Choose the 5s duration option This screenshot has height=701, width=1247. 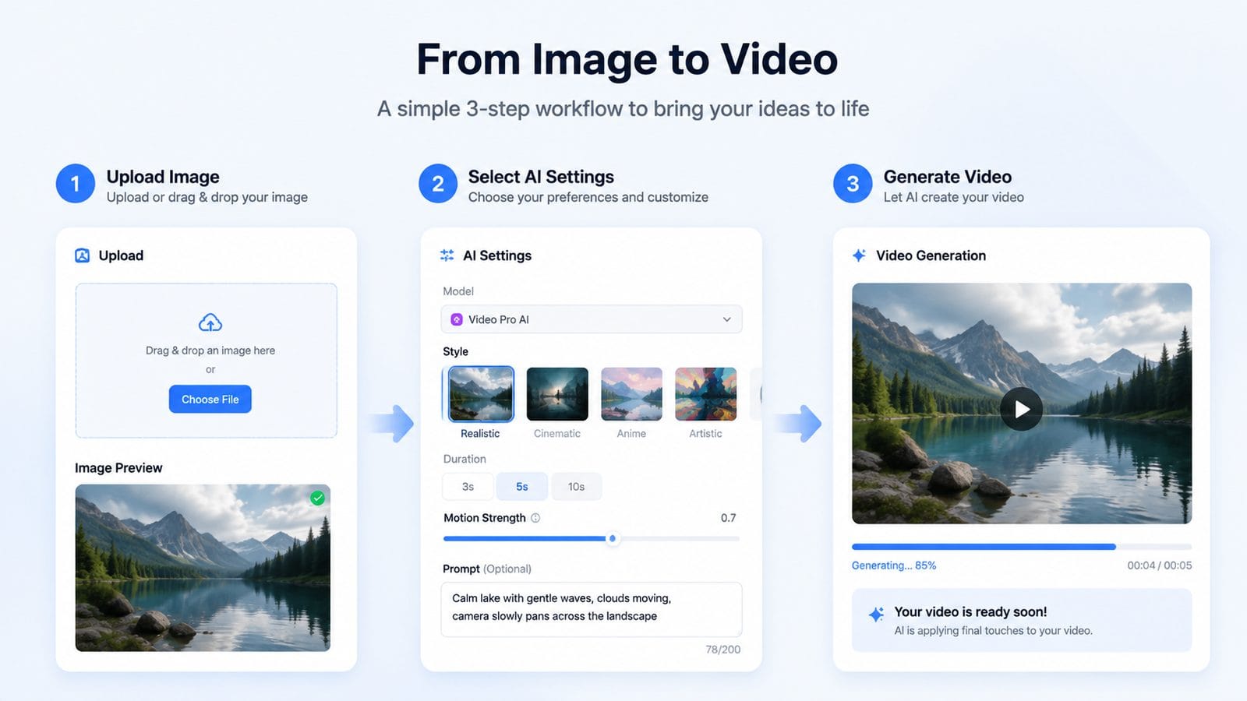(522, 487)
